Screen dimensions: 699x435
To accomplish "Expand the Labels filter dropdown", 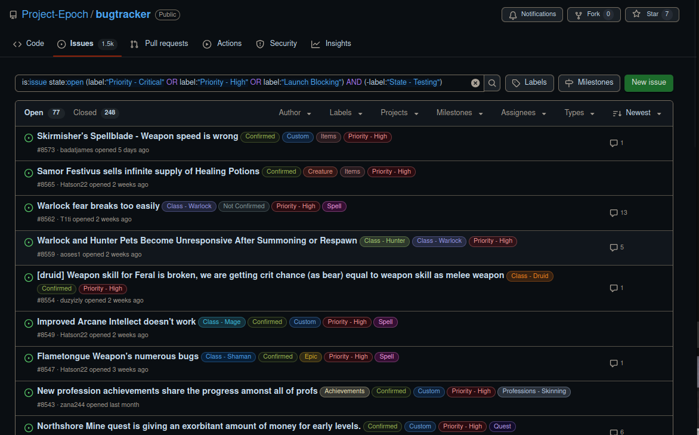I will [346, 113].
